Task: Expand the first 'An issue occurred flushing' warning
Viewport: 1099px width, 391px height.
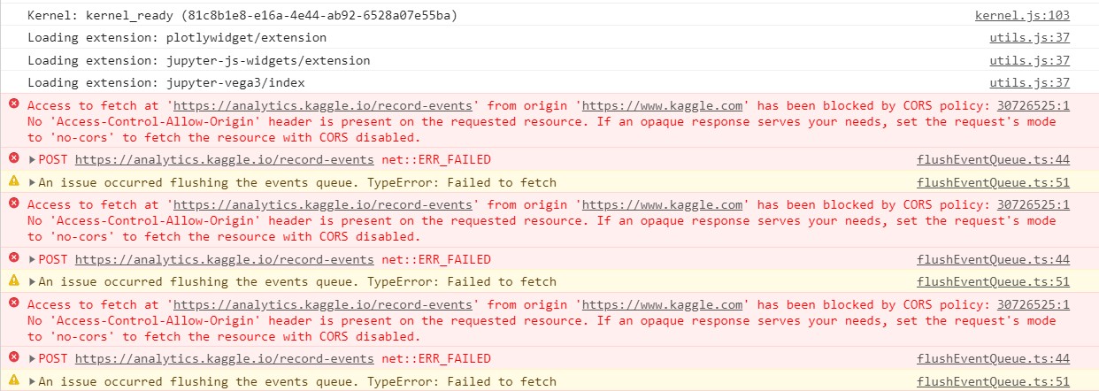Action: point(33,182)
